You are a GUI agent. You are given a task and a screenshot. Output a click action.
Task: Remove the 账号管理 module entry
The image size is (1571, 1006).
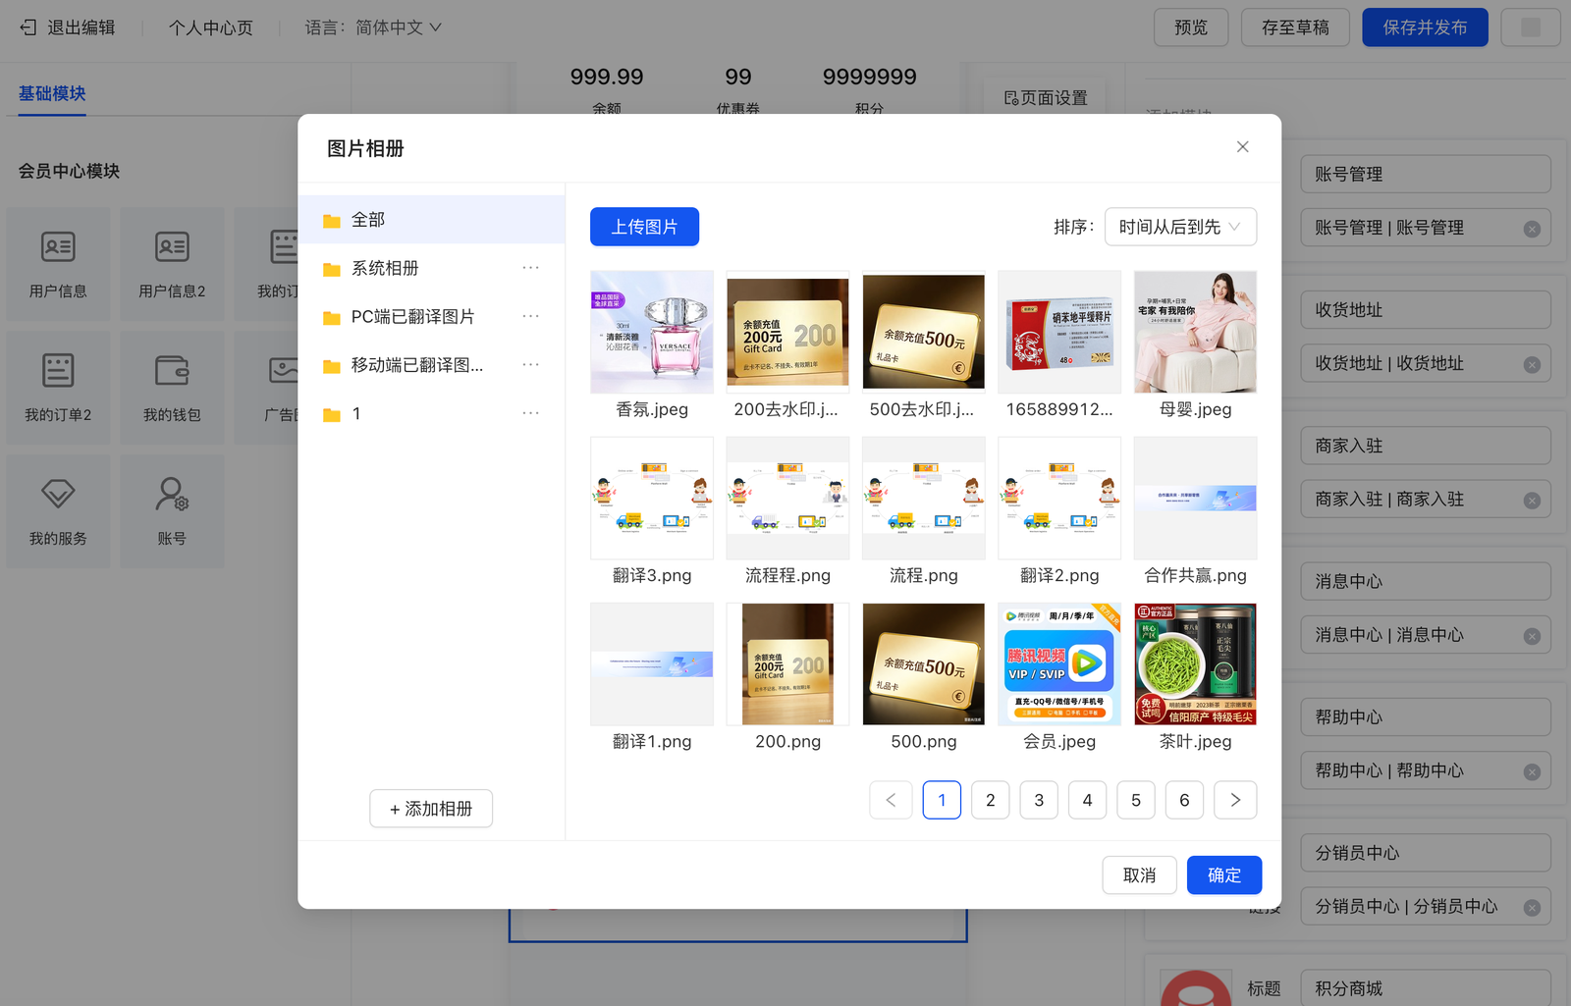click(x=1531, y=229)
